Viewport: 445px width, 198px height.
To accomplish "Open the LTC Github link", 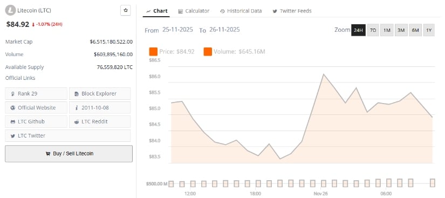I will tap(36, 121).
